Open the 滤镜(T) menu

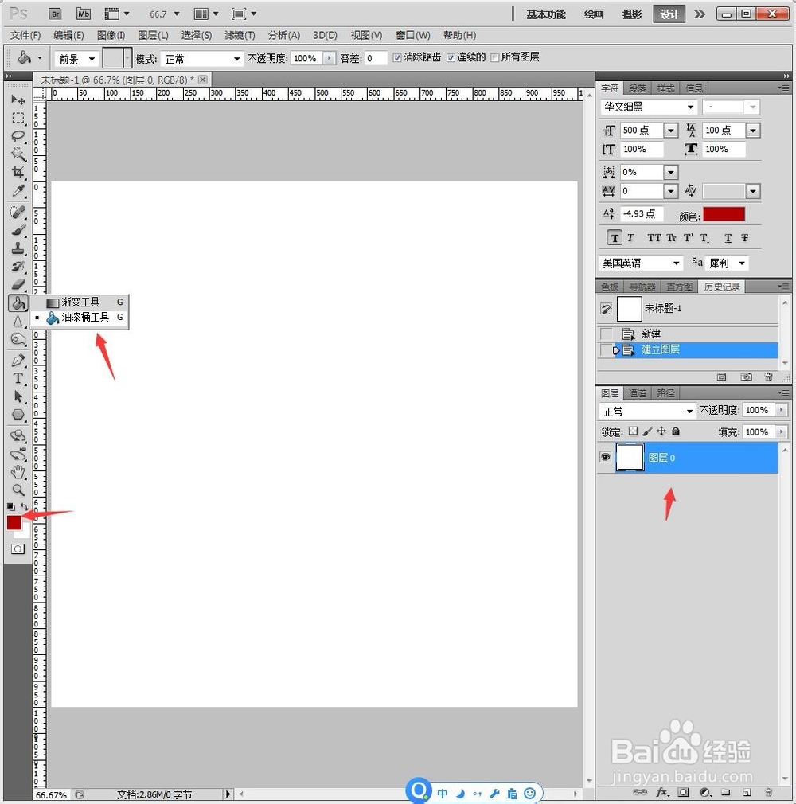[x=240, y=35]
